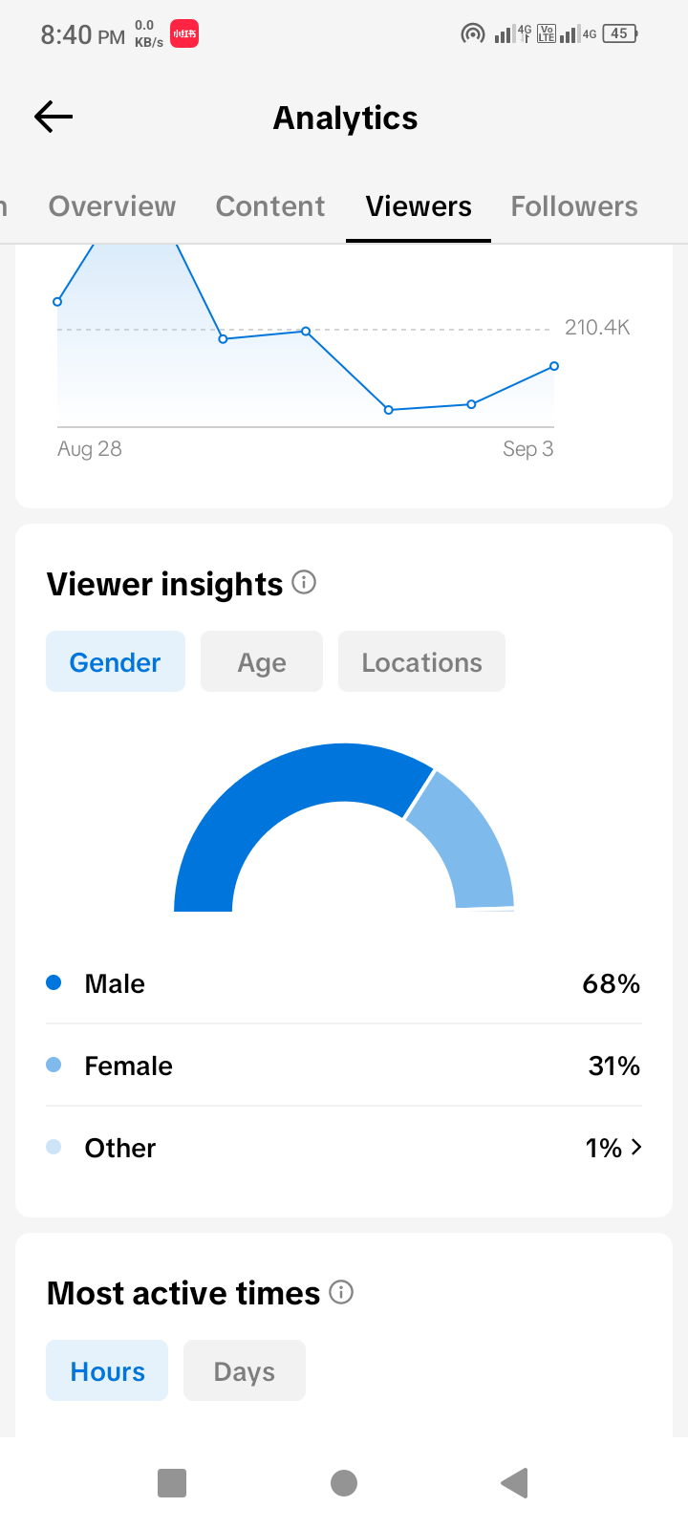Open the Followers tab
This screenshot has width=688, height=1529.
[574, 206]
